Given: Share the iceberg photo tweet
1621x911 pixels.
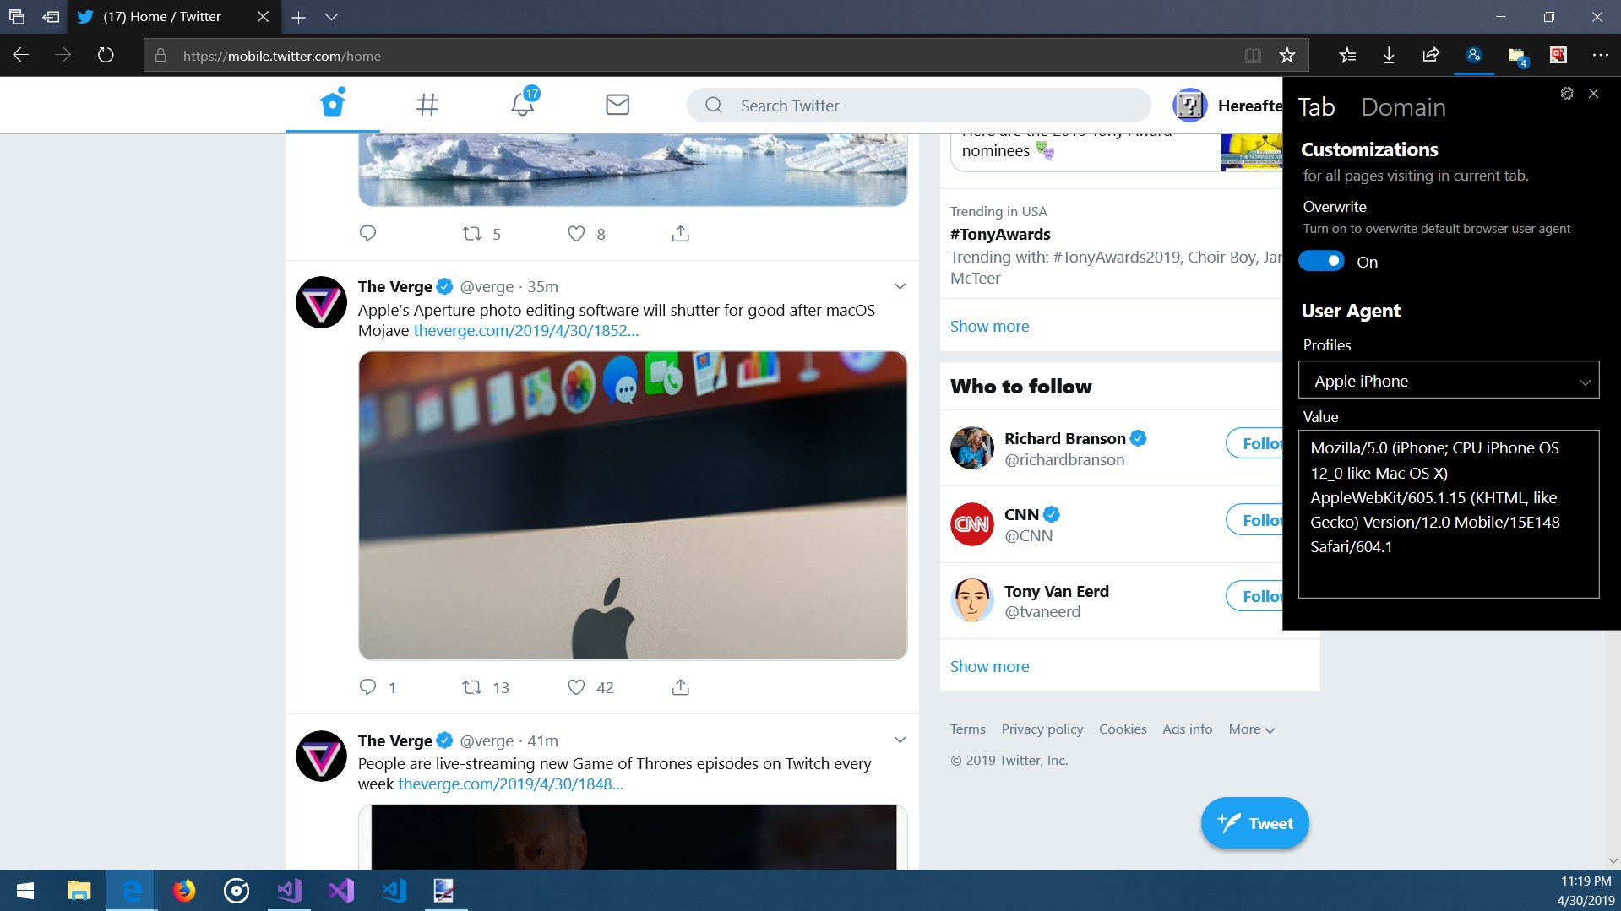Looking at the screenshot, I should click(681, 234).
